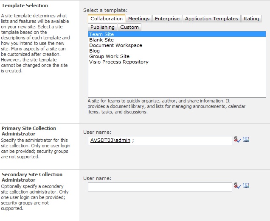Choose Blank Site from the template list

177,40
